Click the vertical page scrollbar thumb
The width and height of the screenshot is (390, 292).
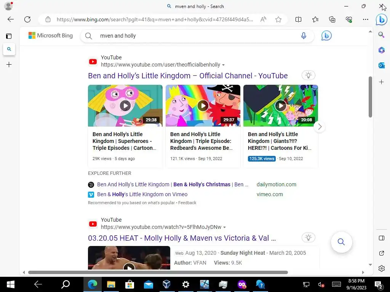(x=370, y=97)
